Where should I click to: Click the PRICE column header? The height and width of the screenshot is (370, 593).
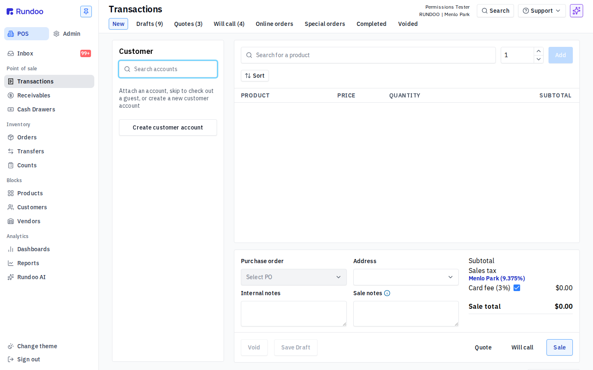tap(346, 95)
